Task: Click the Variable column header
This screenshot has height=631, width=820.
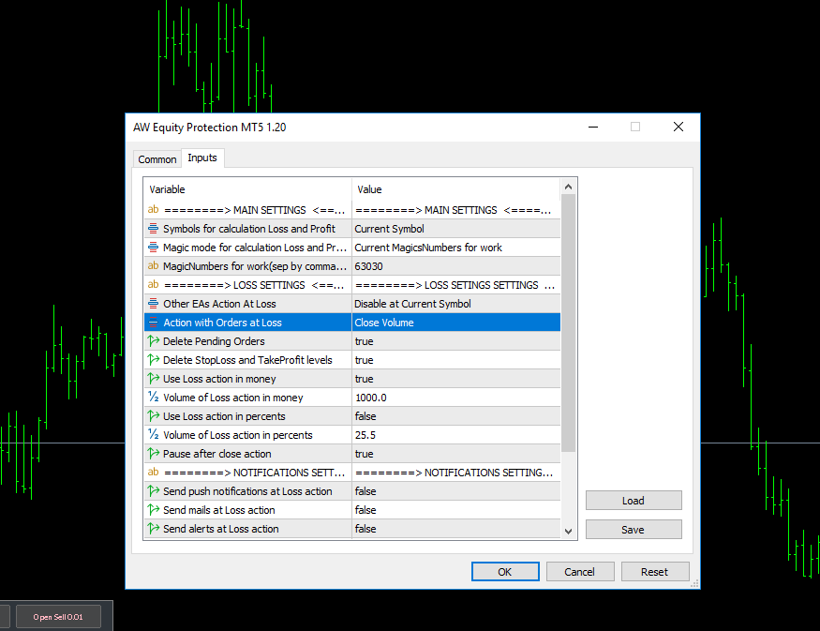Action: pos(248,189)
